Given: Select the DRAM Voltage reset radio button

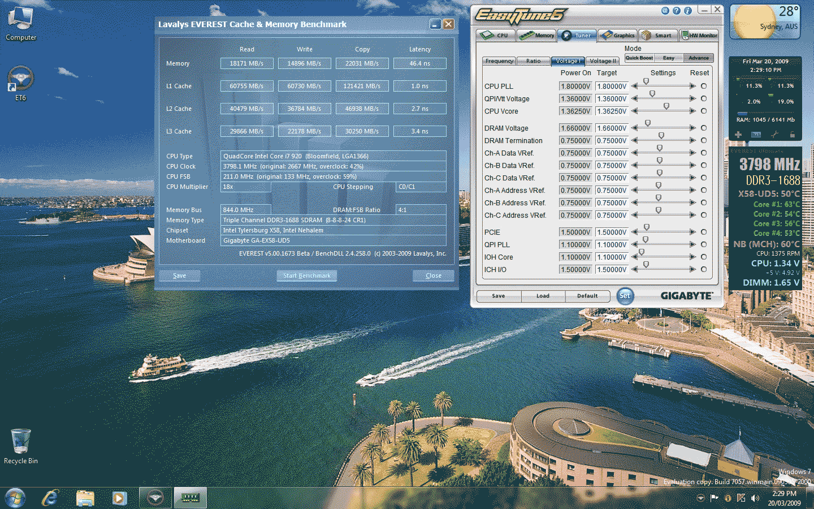Looking at the screenshot, I should coord(704,128).
